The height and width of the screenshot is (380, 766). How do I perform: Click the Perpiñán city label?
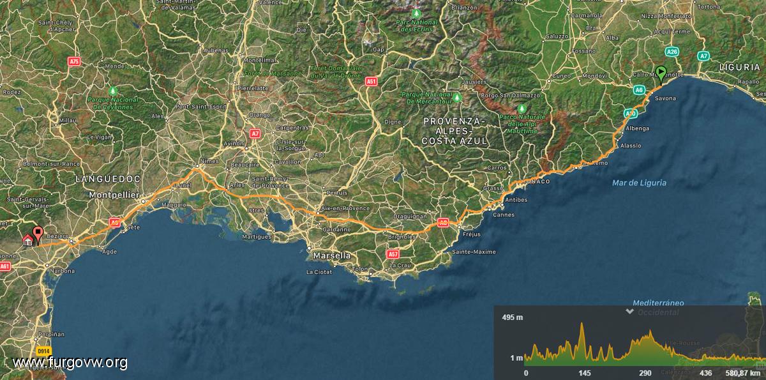52,334
